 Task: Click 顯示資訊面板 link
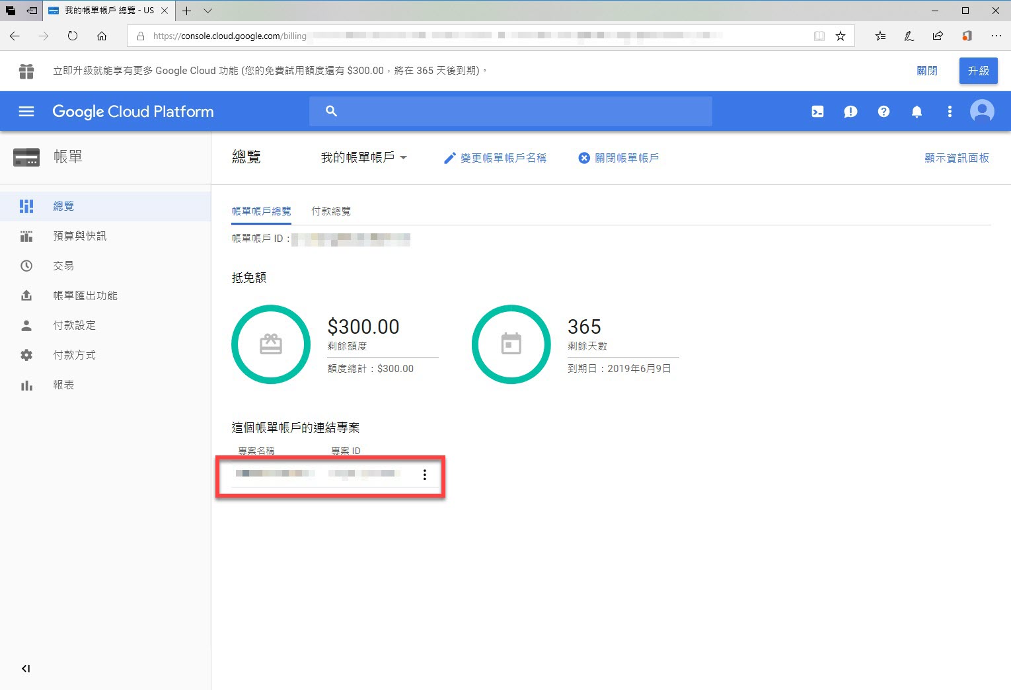(957, 158)
